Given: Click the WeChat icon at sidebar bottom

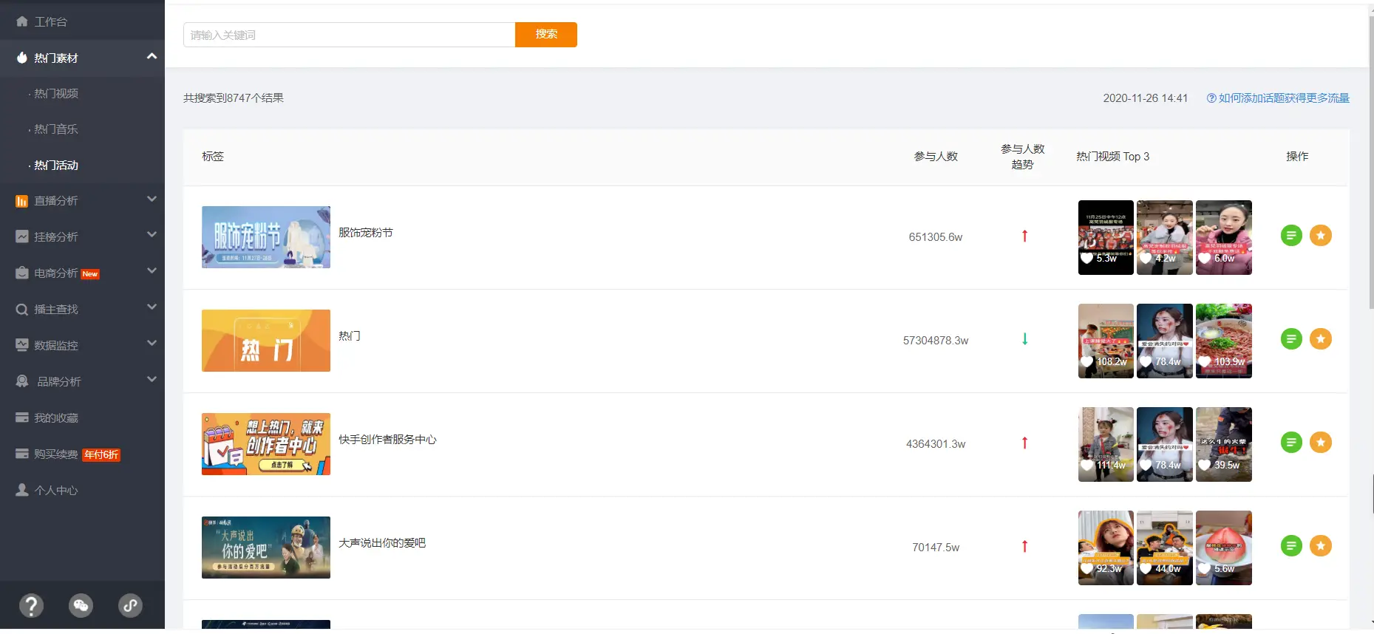Looking at the screenshot, I should click(x=81, y=606).
